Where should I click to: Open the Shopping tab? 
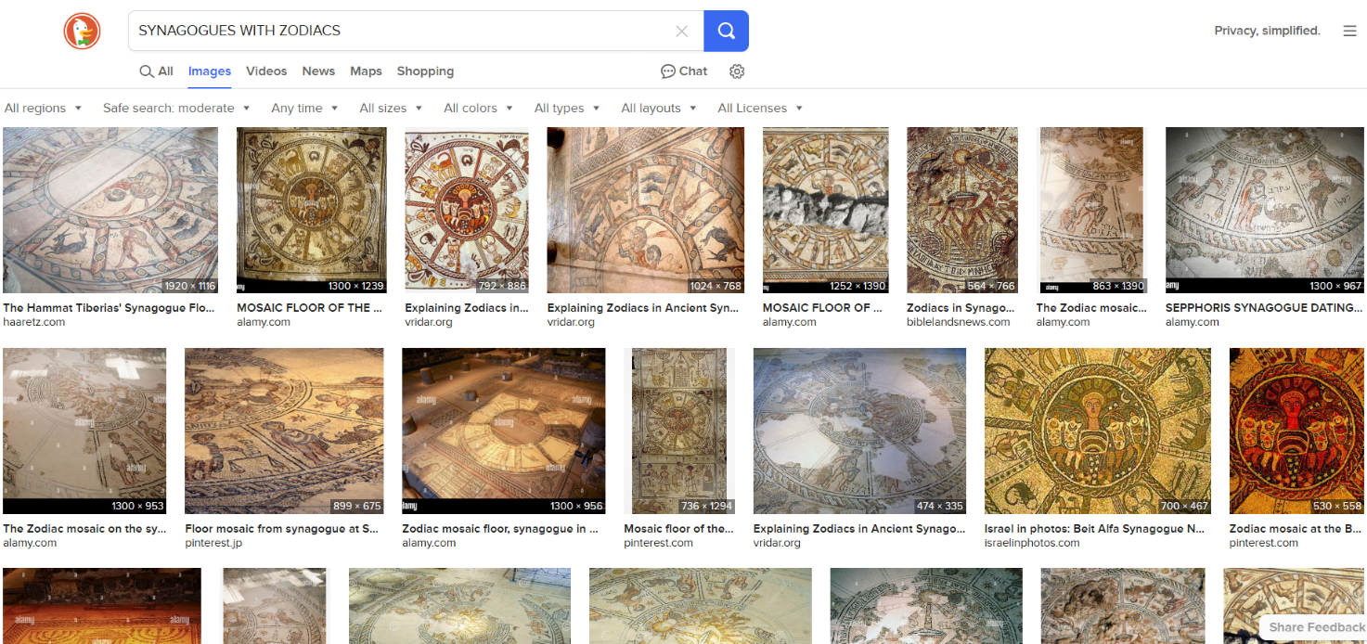click(425, 71)
